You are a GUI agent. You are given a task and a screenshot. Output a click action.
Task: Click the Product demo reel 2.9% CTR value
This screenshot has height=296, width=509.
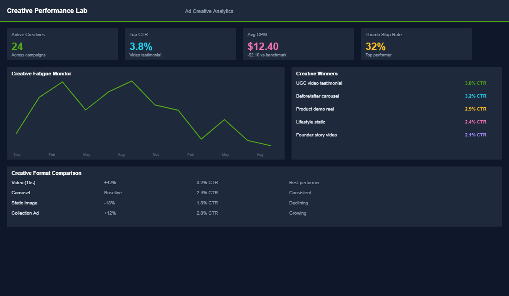tap(475, 109)
